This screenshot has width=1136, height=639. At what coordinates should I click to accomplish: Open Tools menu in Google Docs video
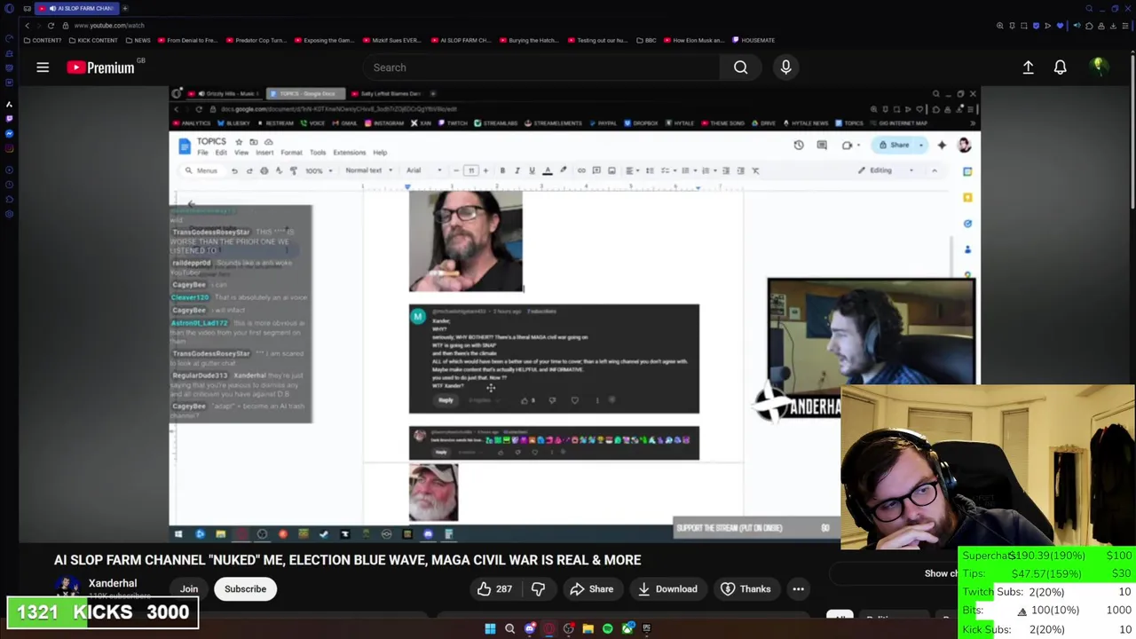click(318, 153)
